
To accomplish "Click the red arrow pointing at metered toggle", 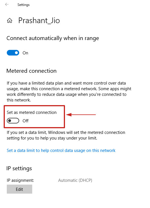I will point(81,115).
